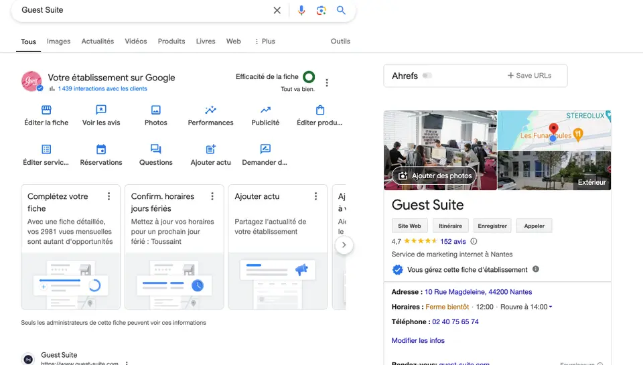
Task: Open Éditer la fiche storefront icon
Action: 46,110
